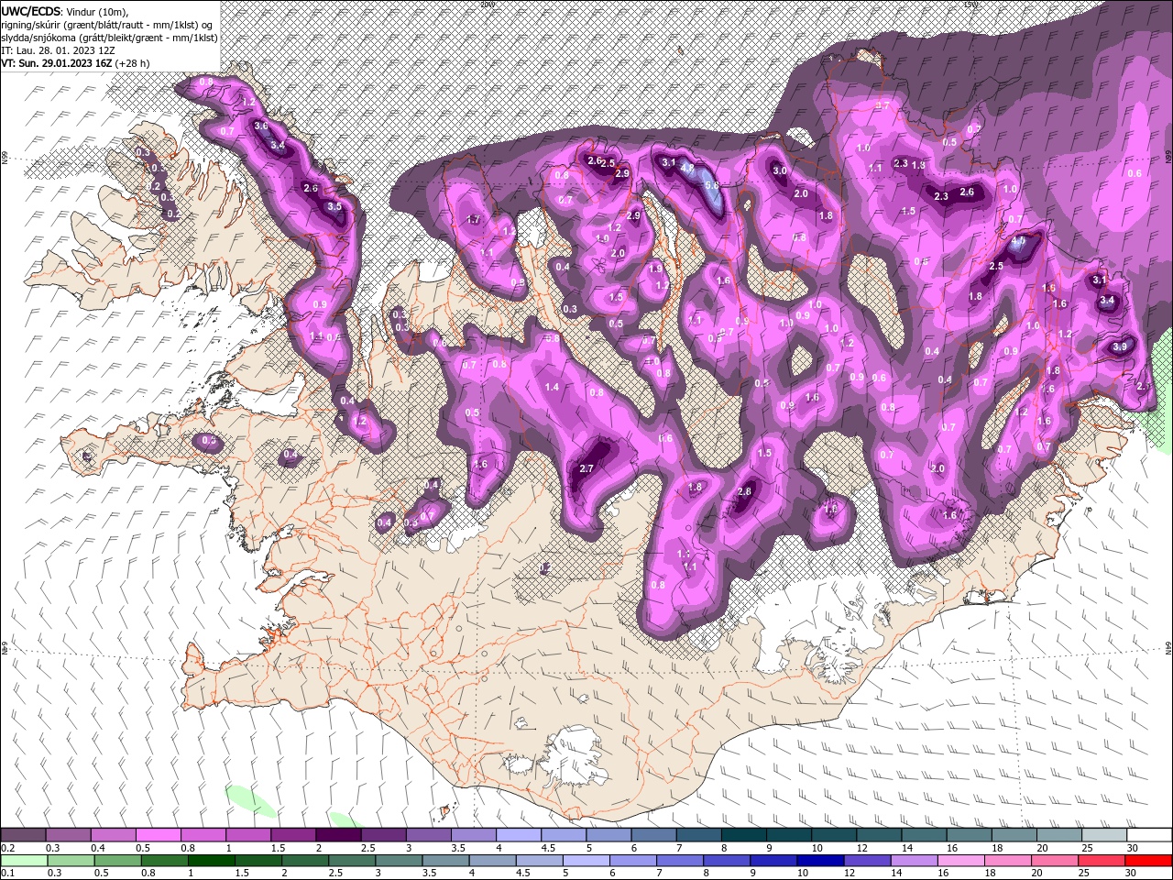This screenshot has width=1173, height=880.
Task: Pick the darkest green 1–1.5 swatch, lower legend
Action: click(212, 860)
